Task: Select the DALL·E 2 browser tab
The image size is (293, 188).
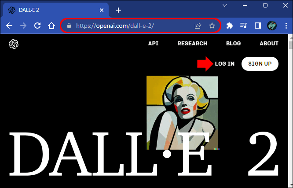Action: 56,10
